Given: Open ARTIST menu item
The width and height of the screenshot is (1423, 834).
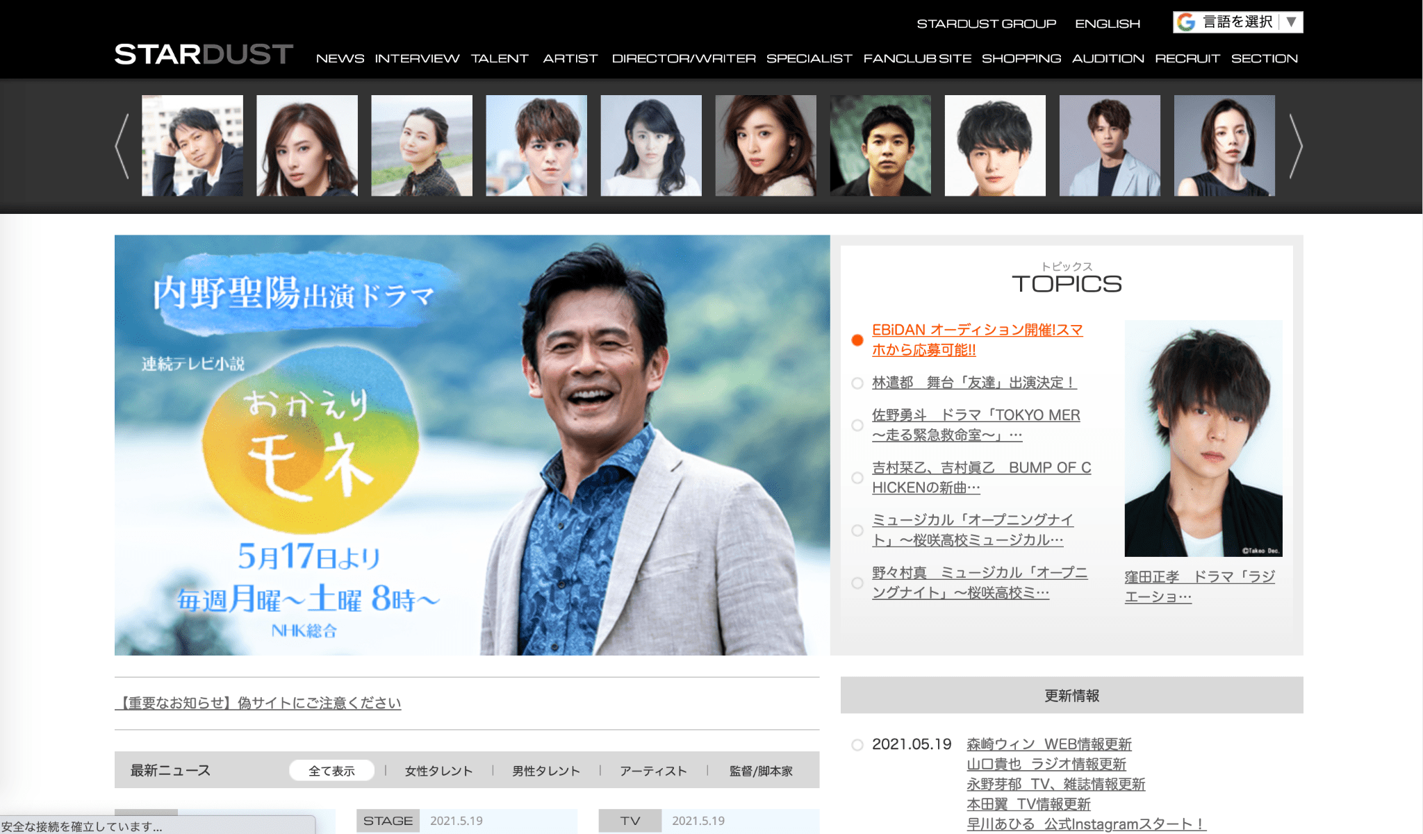Looking at the screenshot, I should pyautogui.click(x=570, y=58).
